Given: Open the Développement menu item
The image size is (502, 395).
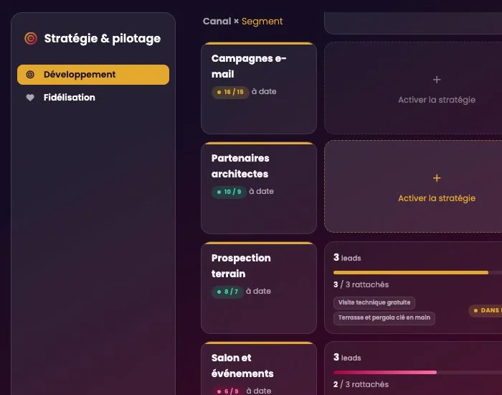Looking at the screenshot, I should tap(93, 75).
